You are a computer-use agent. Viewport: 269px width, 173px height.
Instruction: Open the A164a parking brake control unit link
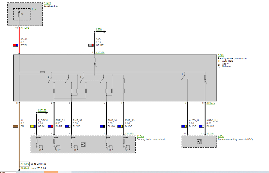click(x=140, y=137)
